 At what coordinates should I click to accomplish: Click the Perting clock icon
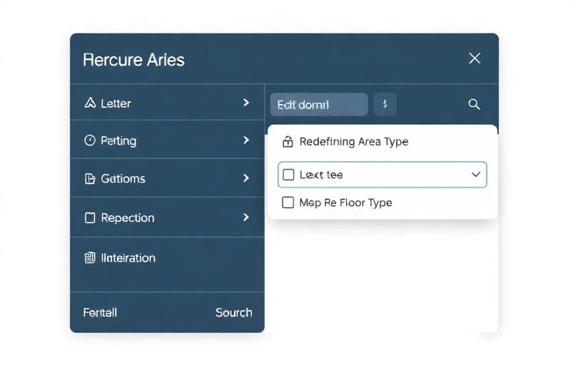pos(90,141)
